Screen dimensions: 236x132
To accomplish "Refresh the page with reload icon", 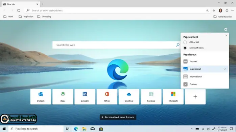I will point(19,10).
